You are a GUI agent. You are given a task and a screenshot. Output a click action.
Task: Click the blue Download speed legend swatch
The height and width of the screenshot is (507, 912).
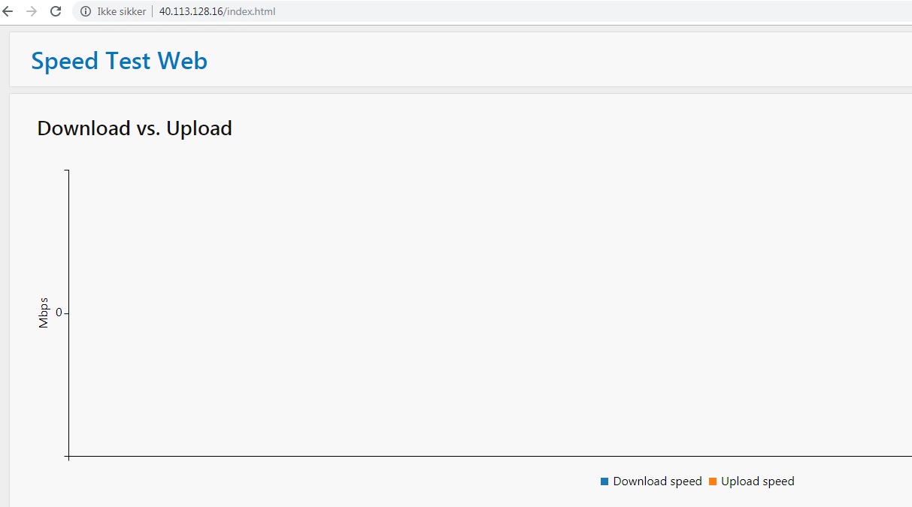pos(603,481)
